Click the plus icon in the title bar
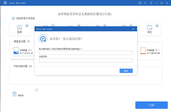The height and width of the screenshot is (112, 171). (145, 3)
